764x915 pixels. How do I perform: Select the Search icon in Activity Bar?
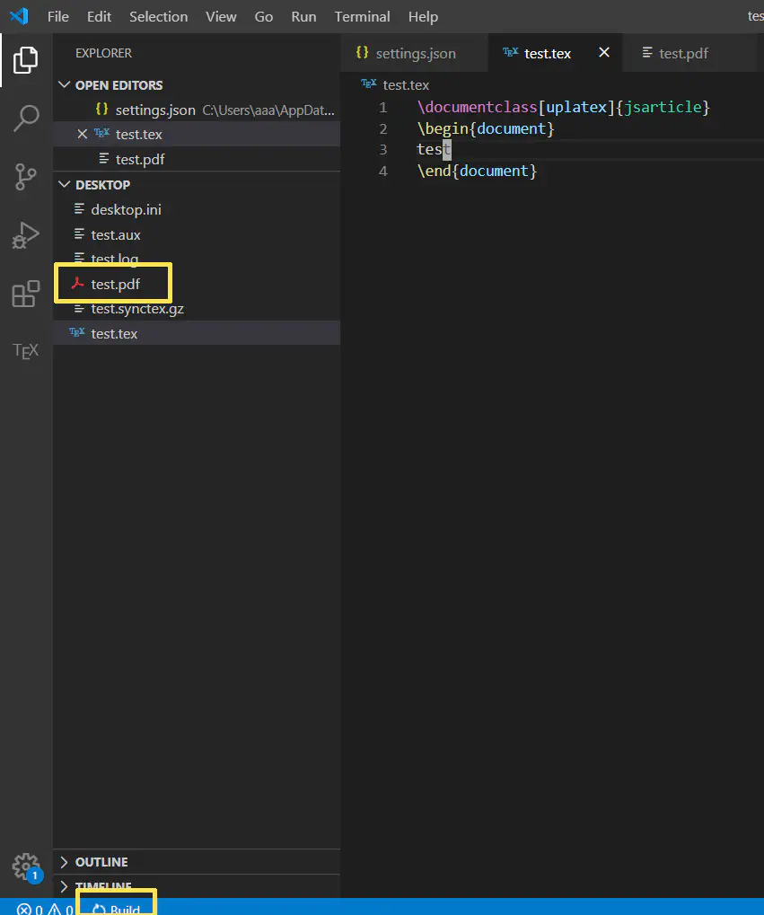(x=25, y=118)
